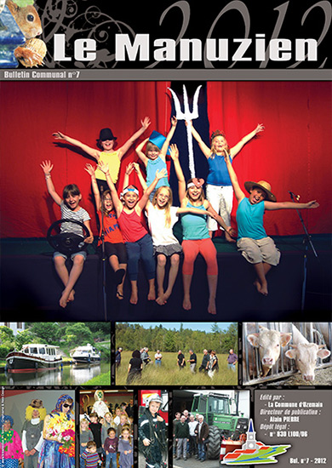The height and width of the screenshot is (468, 332).
Task: Select the main children stage photo
Action: pyautogui.click(x=166, y=200)
